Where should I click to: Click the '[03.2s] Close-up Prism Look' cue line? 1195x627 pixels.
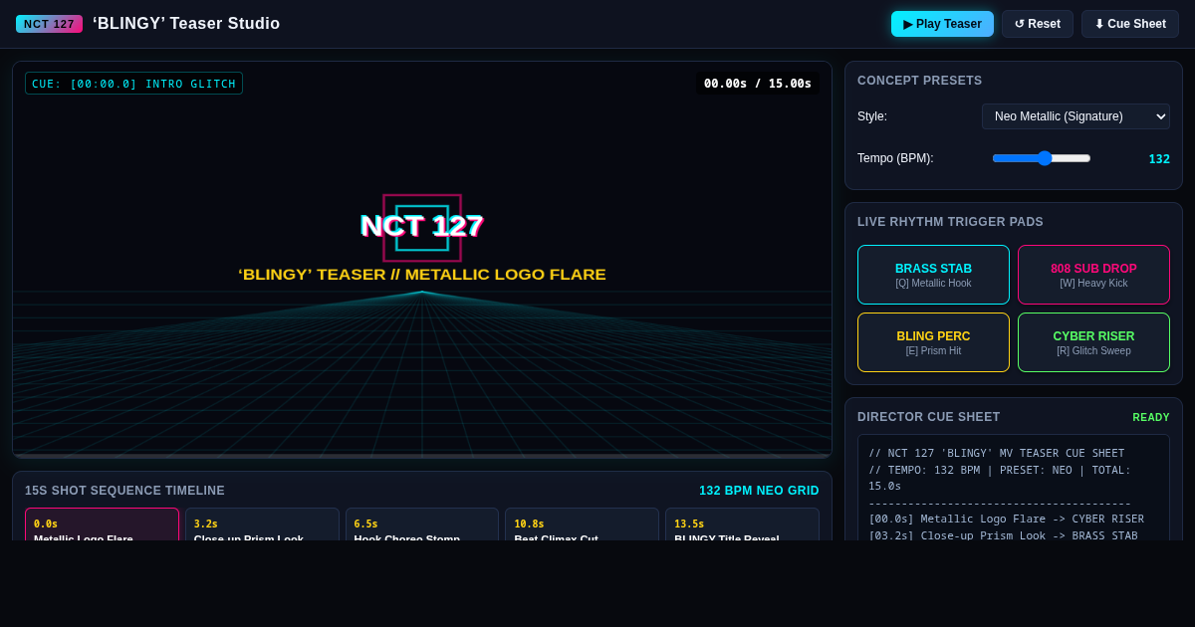pyautogui.click(x=1003, y=535)
